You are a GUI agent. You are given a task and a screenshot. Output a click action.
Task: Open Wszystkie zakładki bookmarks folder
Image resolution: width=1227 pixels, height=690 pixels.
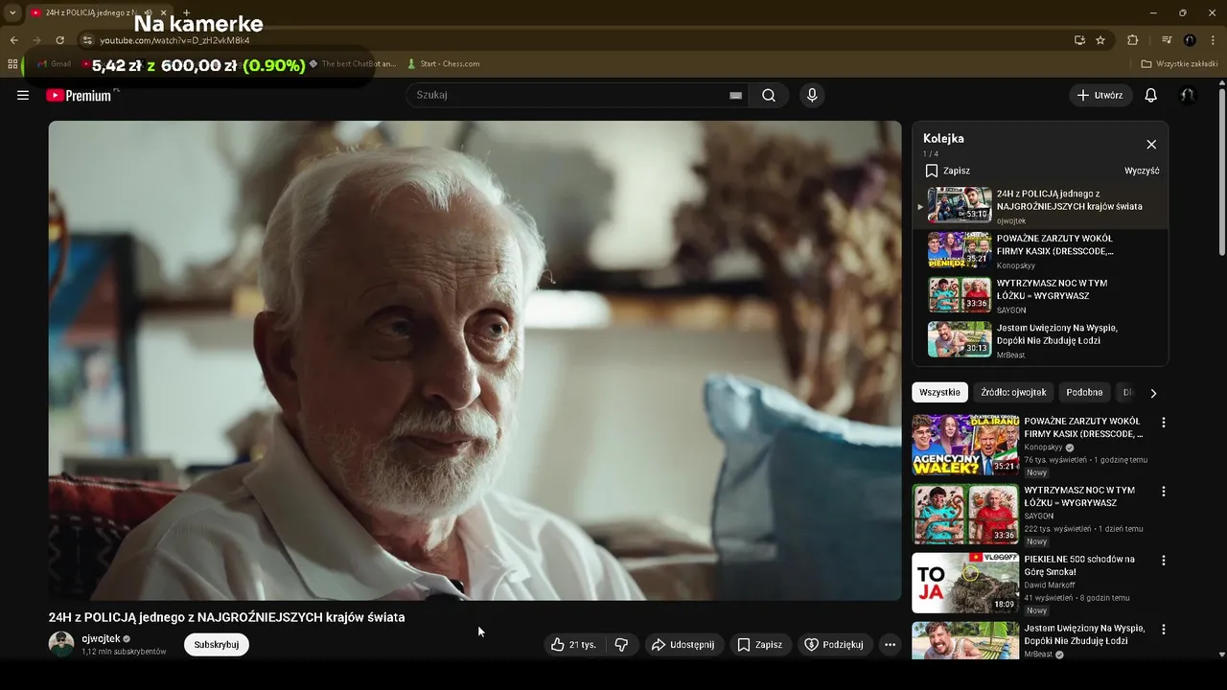(x=1179, y=64)
